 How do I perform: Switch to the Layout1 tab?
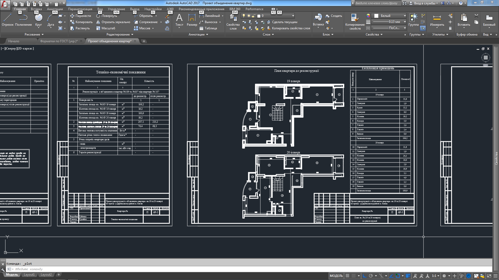point(29,275)
